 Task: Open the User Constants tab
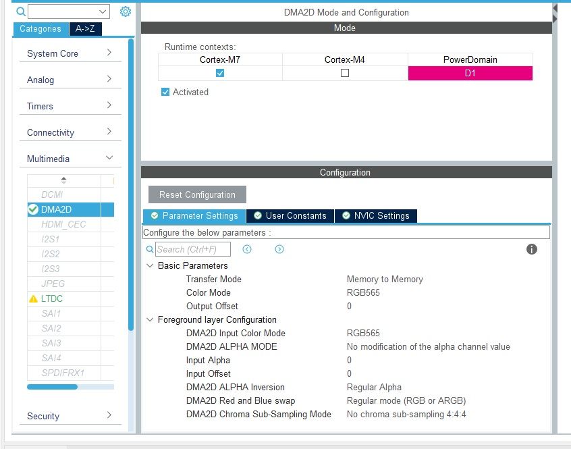coord(290,215)
